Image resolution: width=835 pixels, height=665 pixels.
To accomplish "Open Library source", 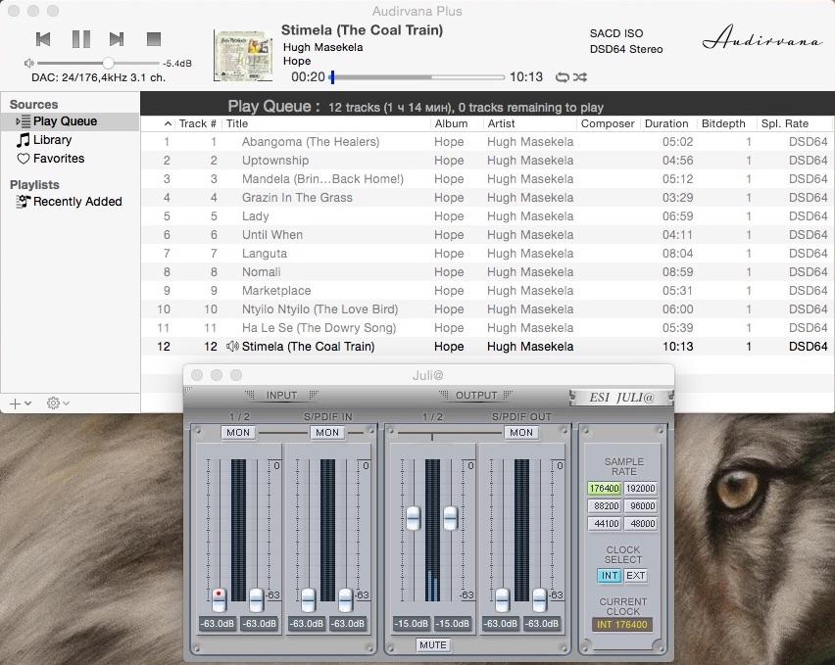I will tap(52, 140).
